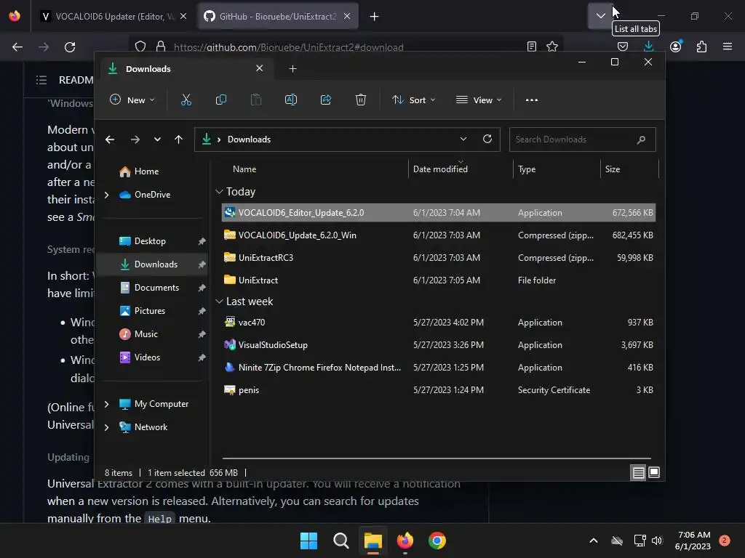745x558 pixels.
Task: Select the UniExtract folder
Action: (439, 280)
